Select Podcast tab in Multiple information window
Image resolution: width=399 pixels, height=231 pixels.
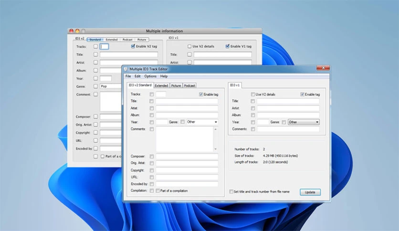tap(127, 40)
